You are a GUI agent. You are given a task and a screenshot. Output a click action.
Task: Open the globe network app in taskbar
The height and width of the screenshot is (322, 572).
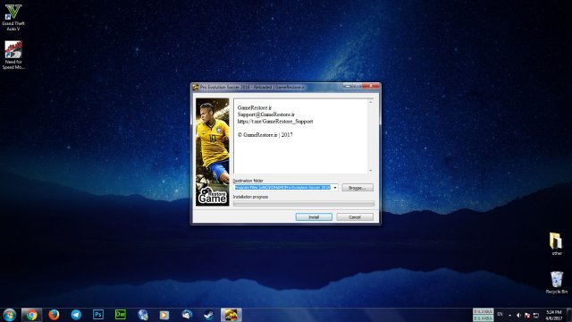point(143,315)
